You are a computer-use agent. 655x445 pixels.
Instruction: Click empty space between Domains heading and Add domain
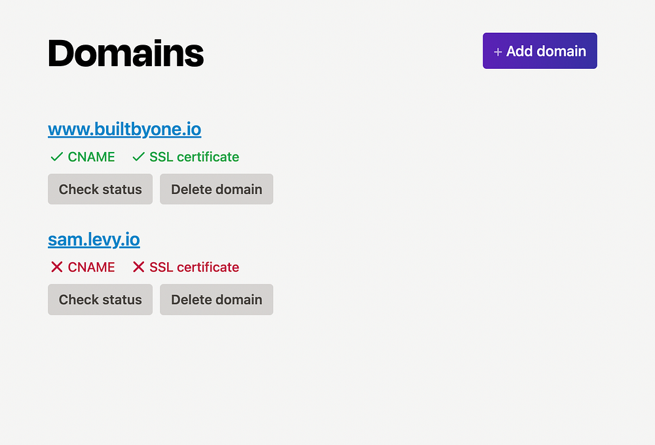pos(341,52)
